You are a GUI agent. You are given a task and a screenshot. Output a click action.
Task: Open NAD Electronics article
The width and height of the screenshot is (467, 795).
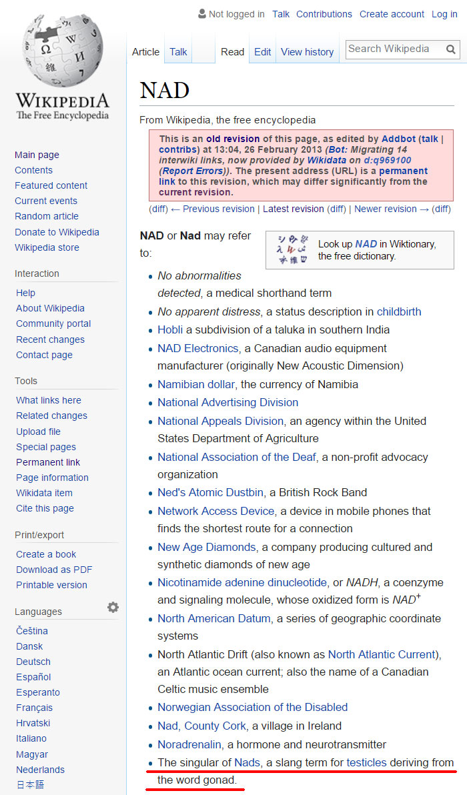pos(197,348)
